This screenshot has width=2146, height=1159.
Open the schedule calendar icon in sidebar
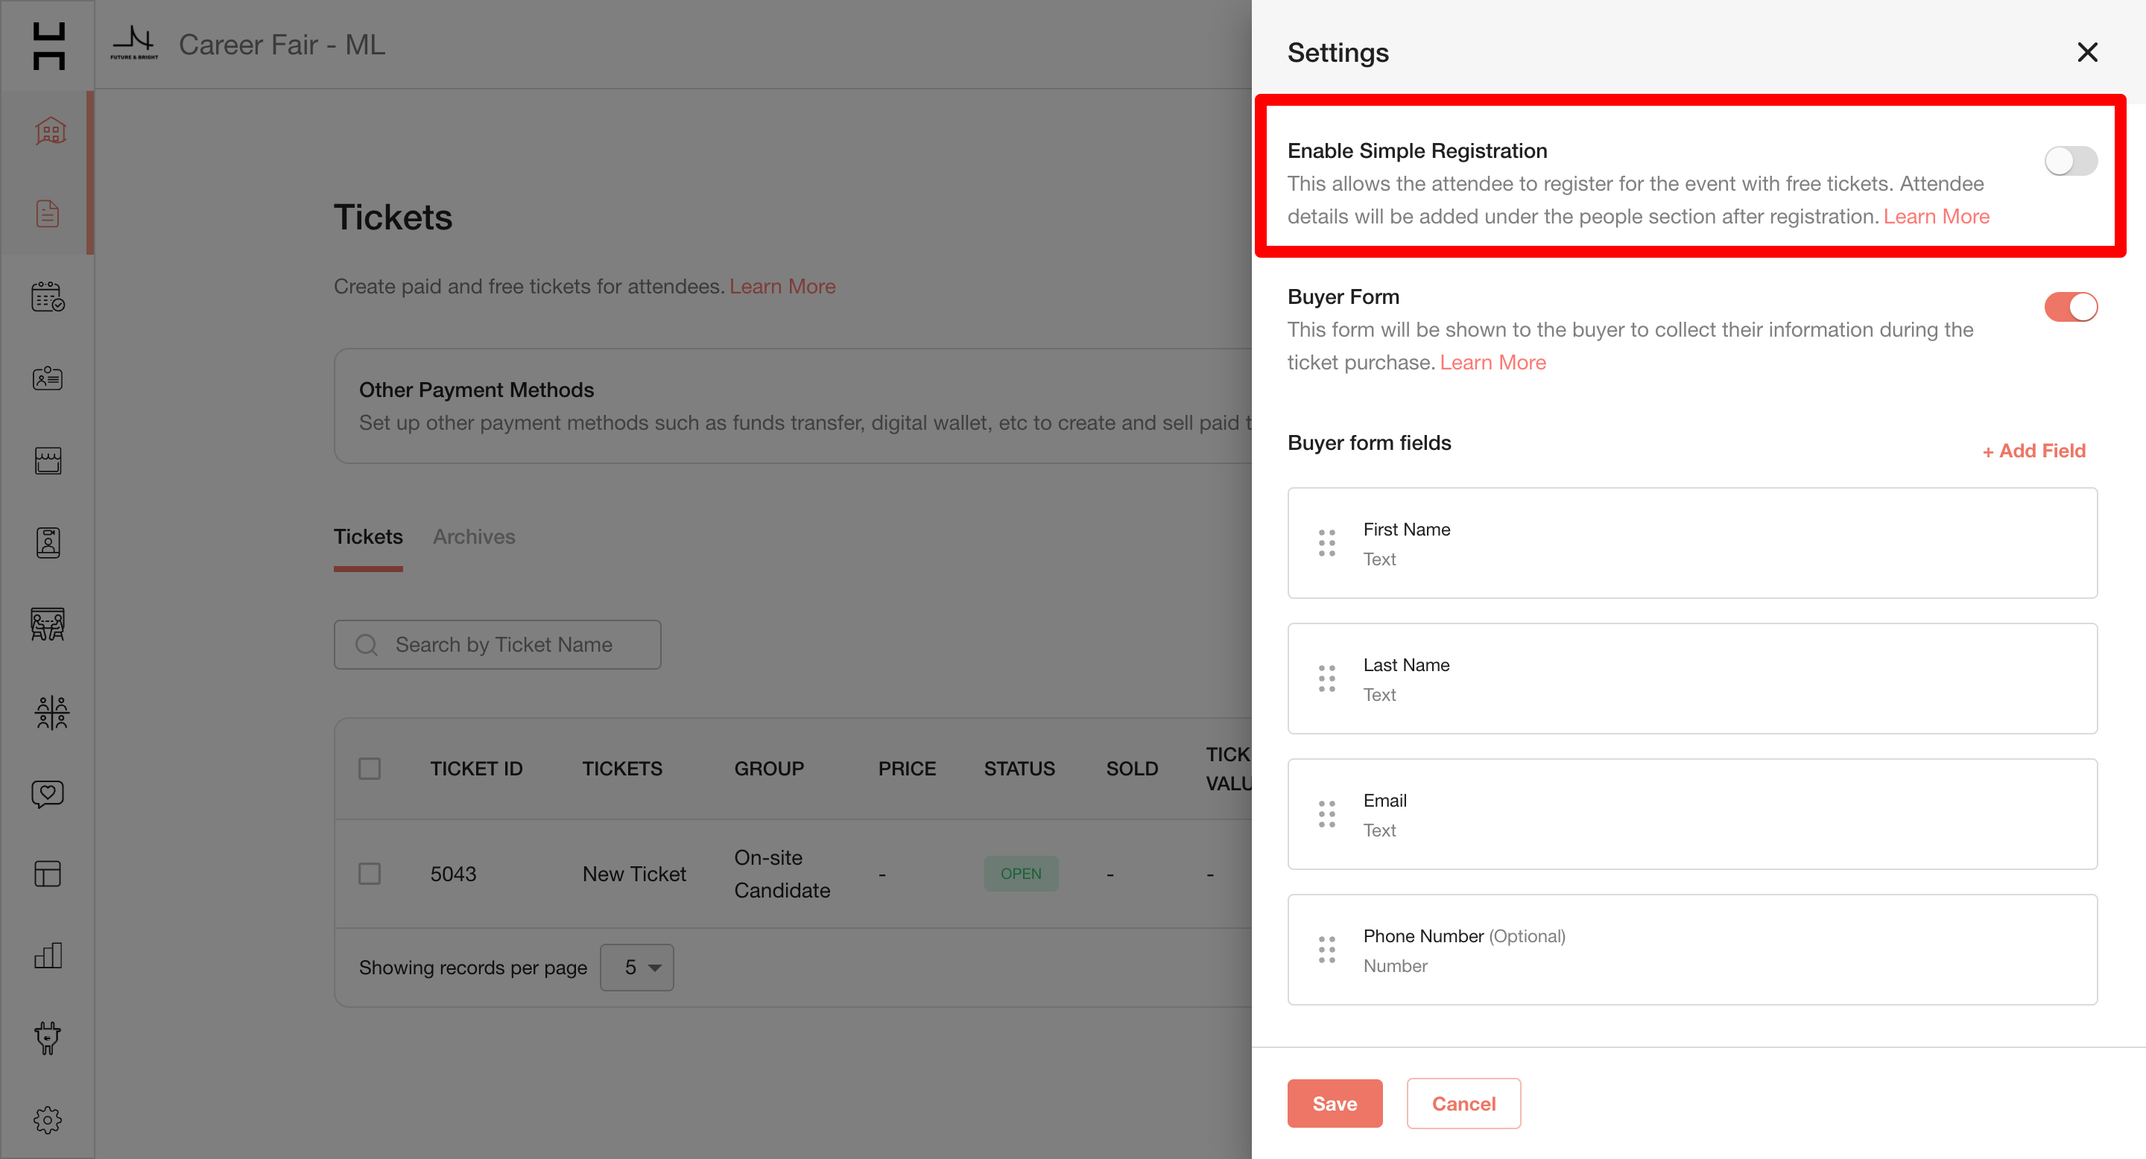[48, 296]
